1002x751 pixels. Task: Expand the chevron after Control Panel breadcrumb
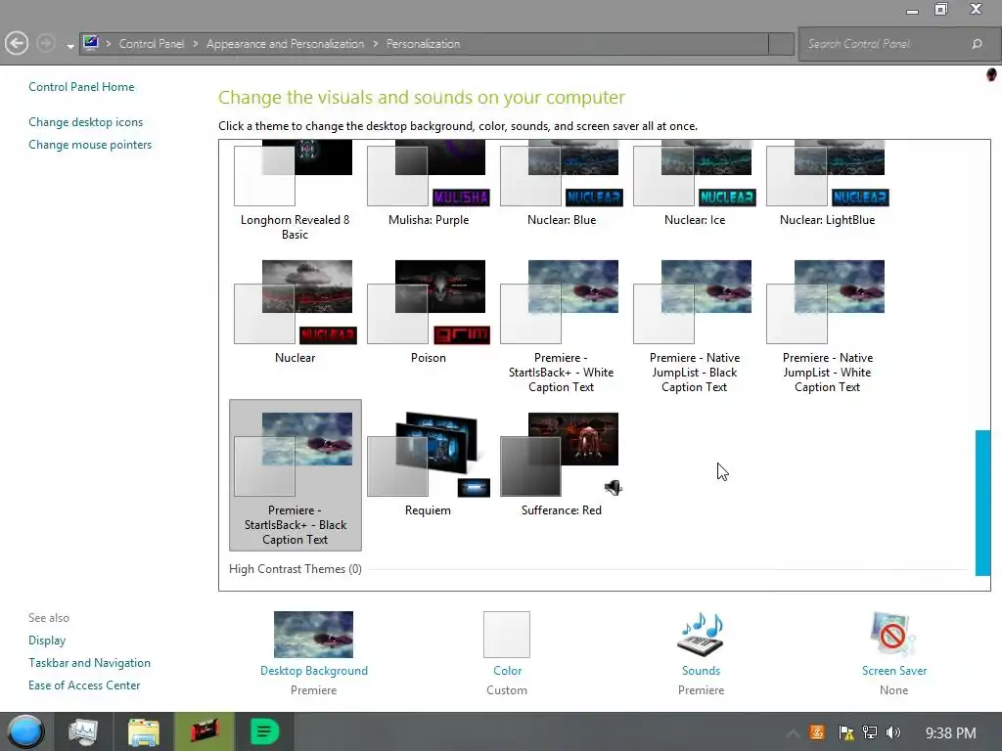pyautogui.click(x=196, y=44)
